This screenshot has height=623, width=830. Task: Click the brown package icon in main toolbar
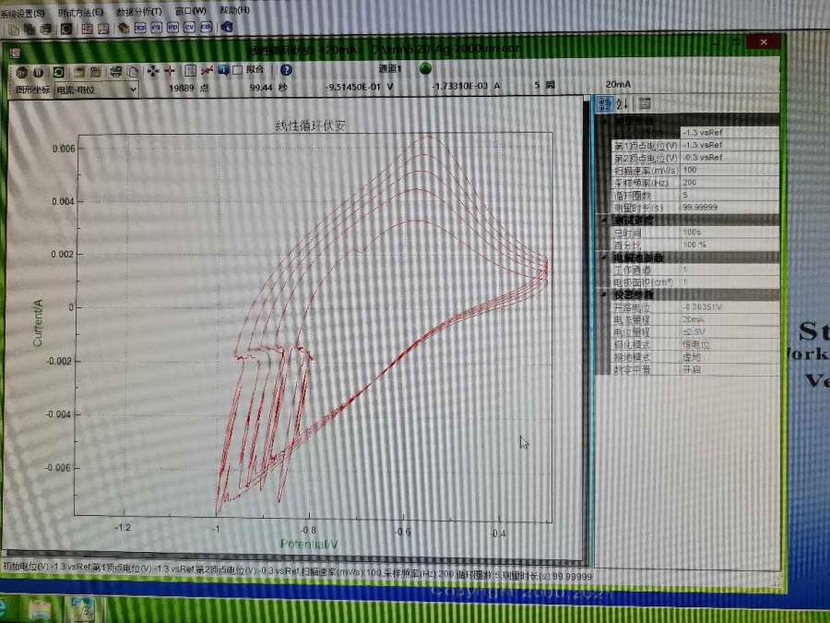coord(124,28)
